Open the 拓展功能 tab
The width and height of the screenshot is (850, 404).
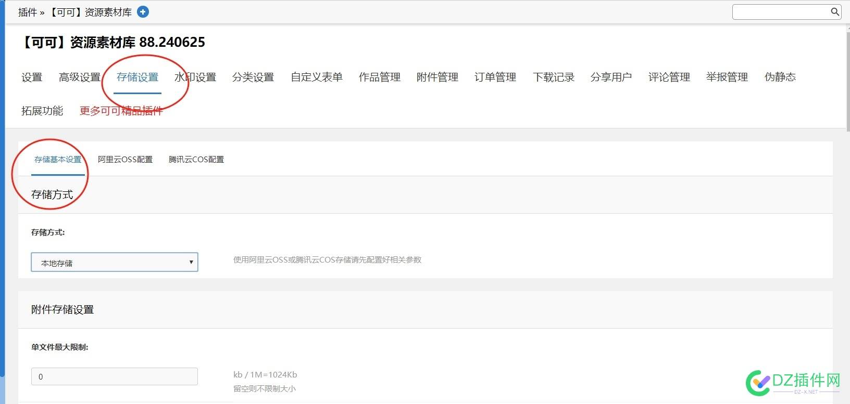(x=42, y=111)
